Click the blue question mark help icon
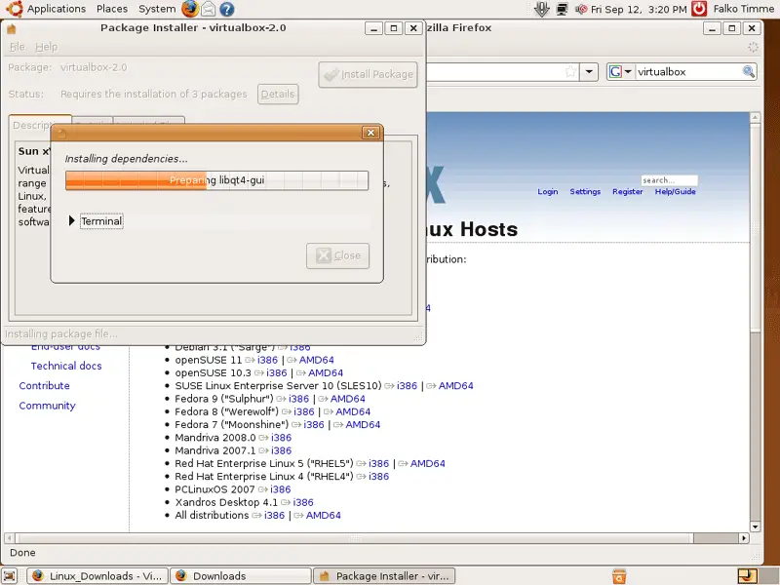Viewport: 780px width, 585px height. click(227, 9)
